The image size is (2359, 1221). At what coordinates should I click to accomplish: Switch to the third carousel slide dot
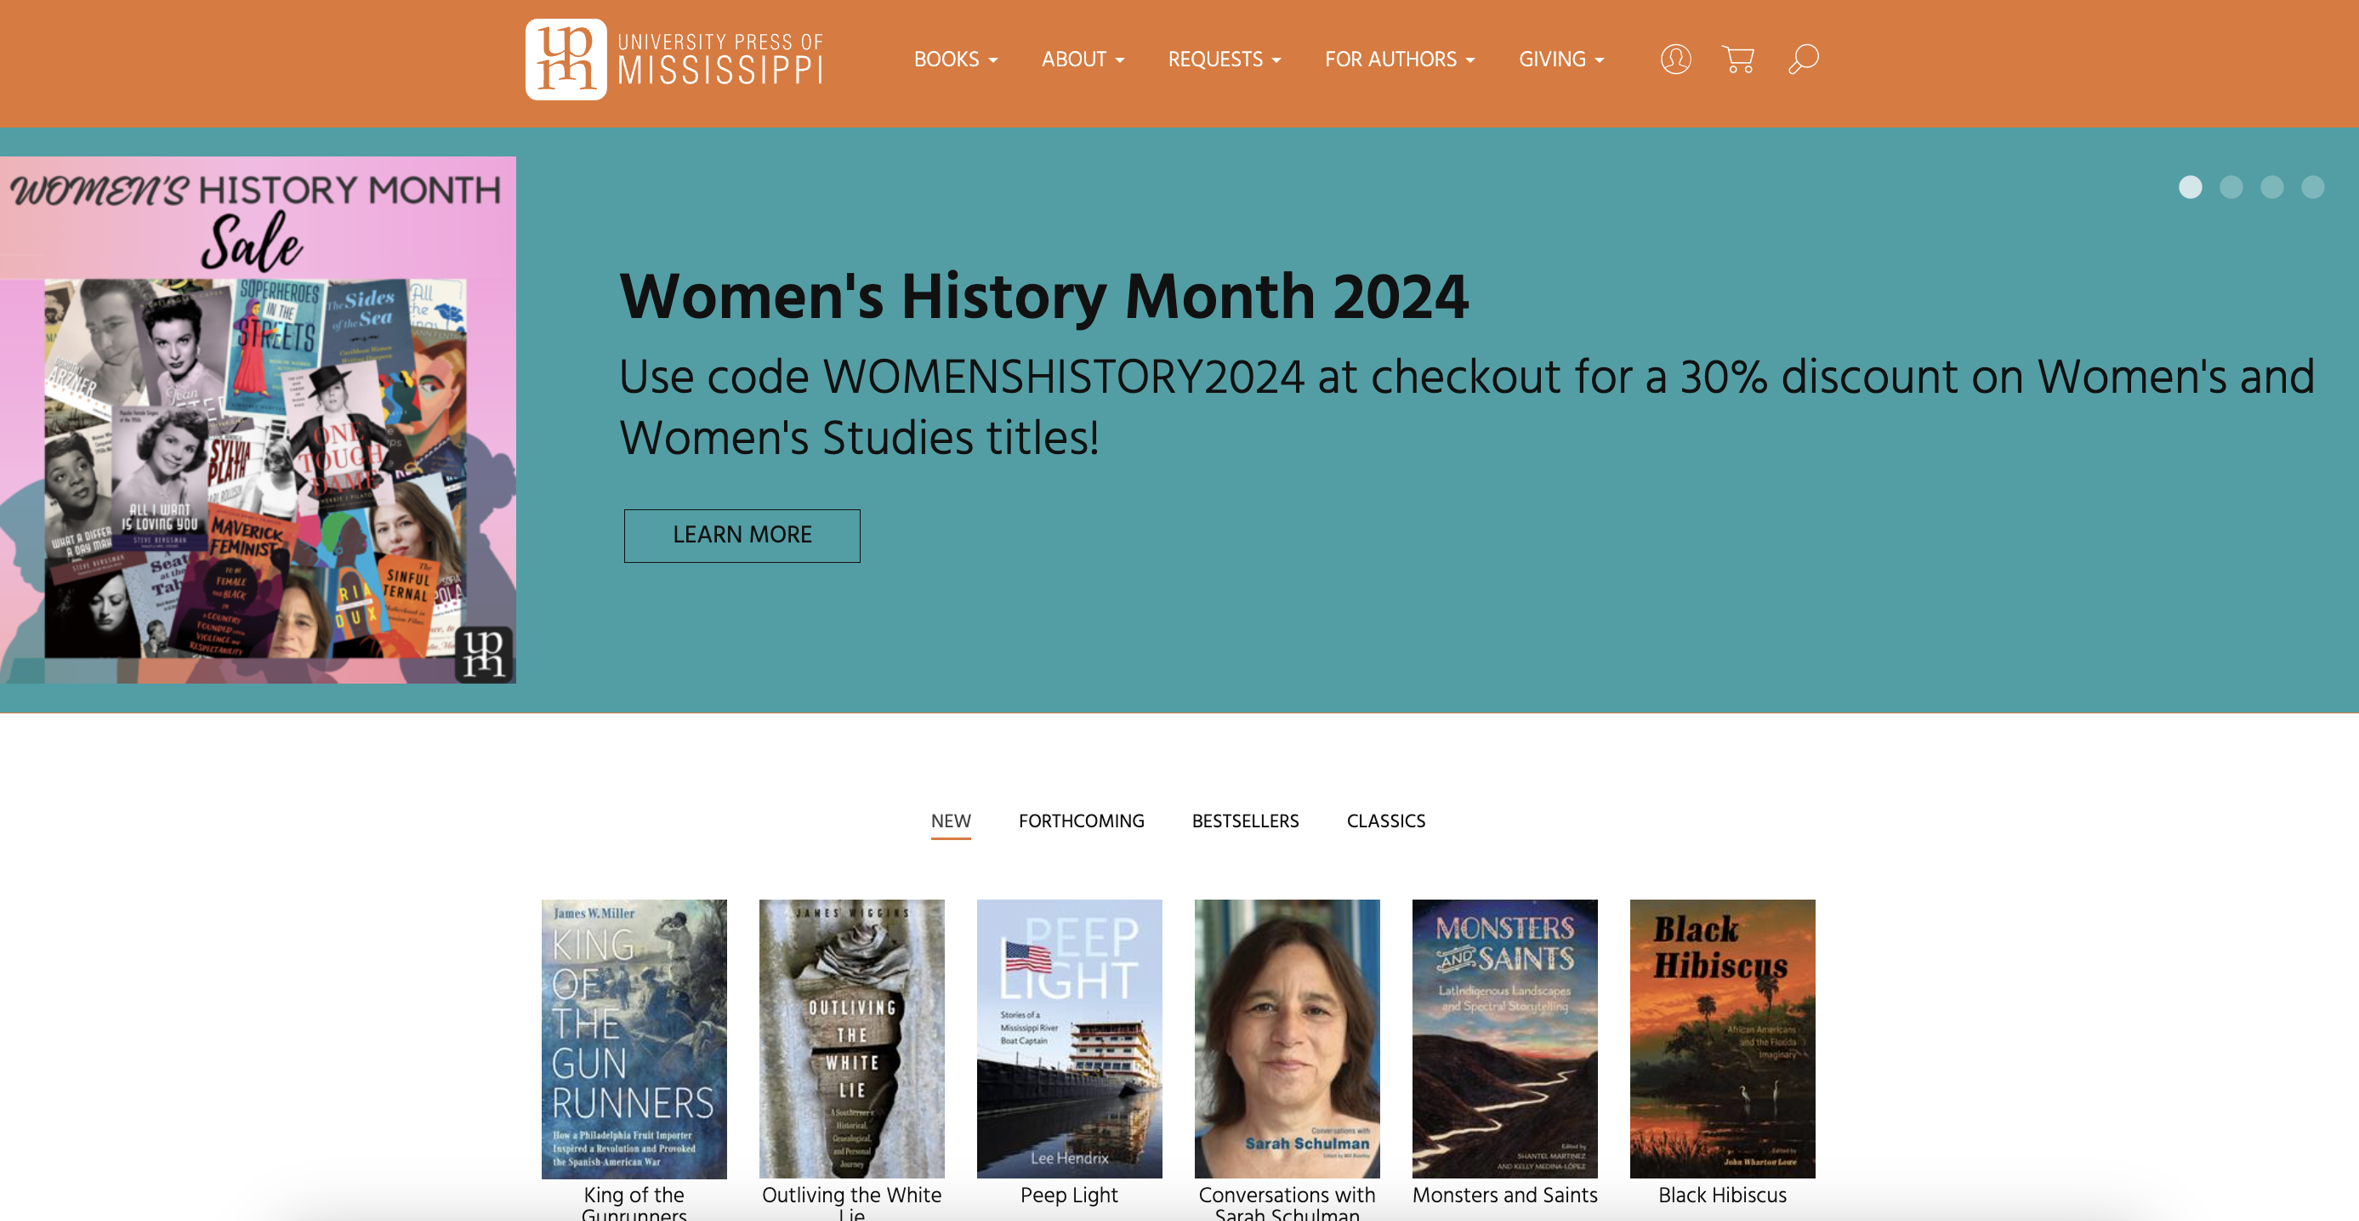tap(2271, 187)
